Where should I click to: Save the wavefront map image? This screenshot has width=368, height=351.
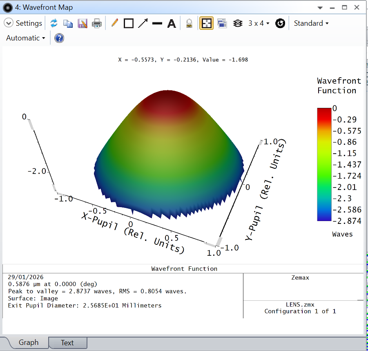pyautogui.click(x=82, y=23)
